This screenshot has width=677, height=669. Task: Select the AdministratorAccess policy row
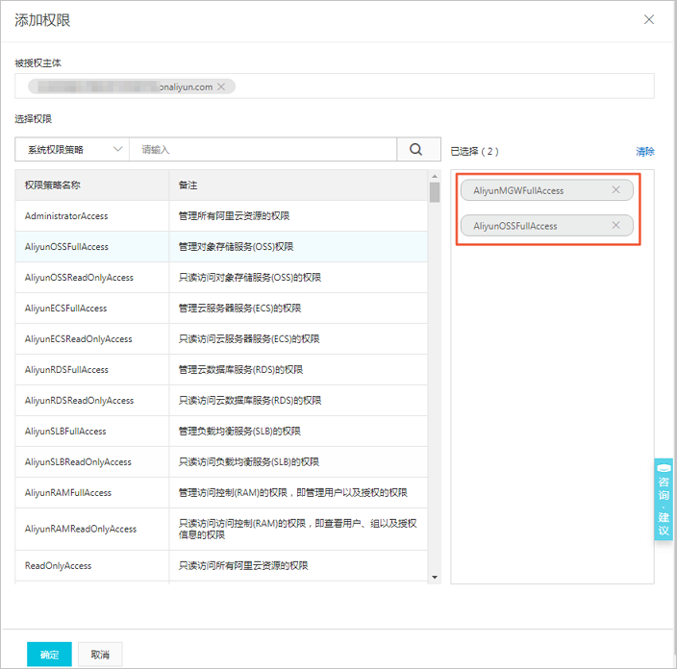[x=221, y=216]
